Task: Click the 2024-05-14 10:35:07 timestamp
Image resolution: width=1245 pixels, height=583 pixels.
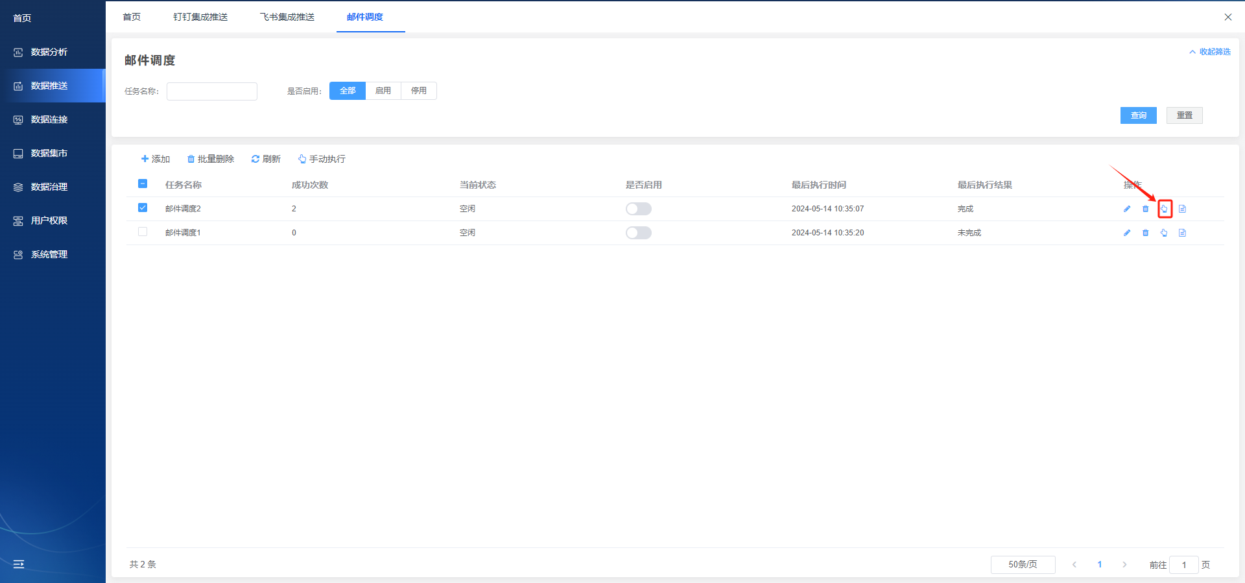Action: click(827, 209)
